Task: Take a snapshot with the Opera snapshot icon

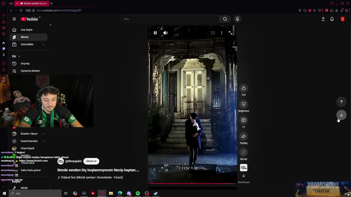Action: (x=305, y=10)
